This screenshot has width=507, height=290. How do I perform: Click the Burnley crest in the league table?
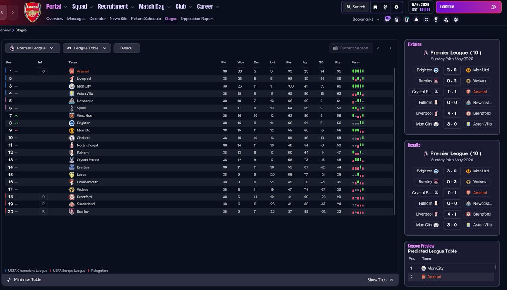(72, 211)
